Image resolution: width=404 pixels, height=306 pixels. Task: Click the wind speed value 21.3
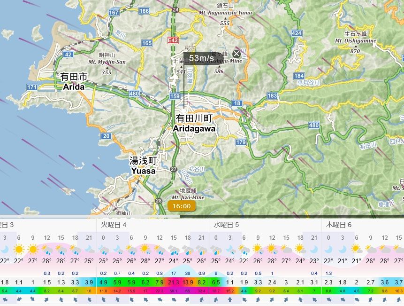(x=174, y=282)
